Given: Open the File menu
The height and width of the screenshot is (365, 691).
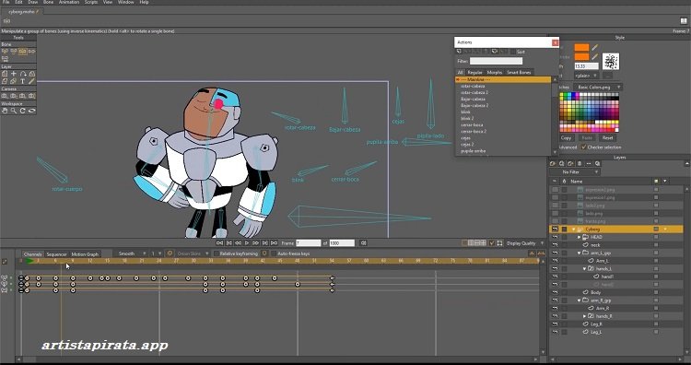Looking at the screenshot, I should point(6,2).
